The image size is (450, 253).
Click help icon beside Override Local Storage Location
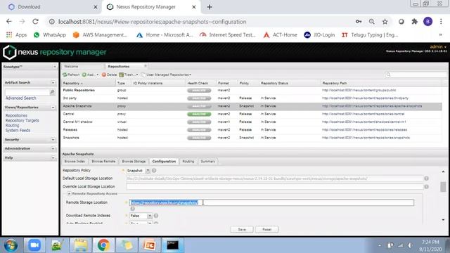[427, 186]
